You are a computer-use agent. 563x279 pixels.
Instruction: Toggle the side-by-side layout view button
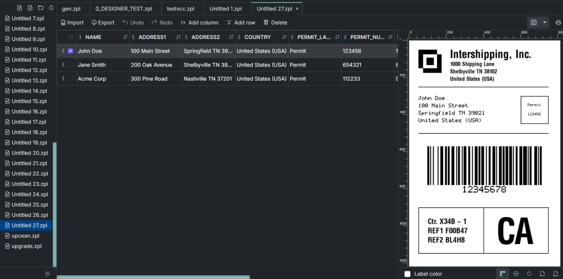(x=533, y=22)
